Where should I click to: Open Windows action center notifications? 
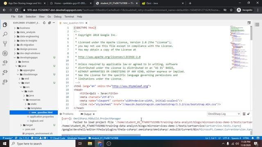256,143
